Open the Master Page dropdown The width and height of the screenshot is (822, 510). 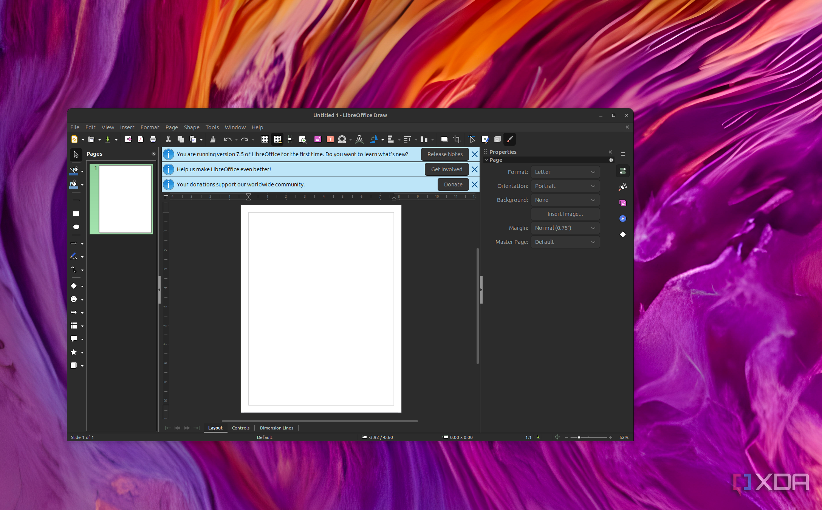point(565,242)
